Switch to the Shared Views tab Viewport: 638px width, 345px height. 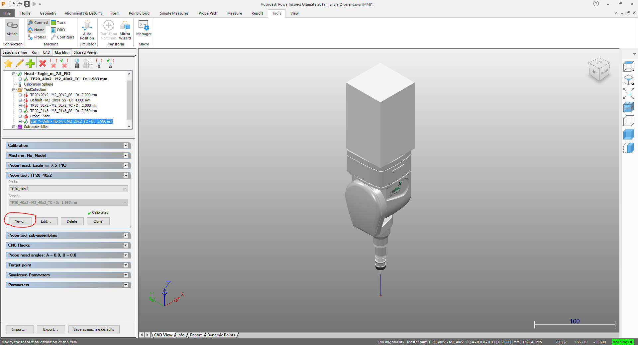(85, 52)
